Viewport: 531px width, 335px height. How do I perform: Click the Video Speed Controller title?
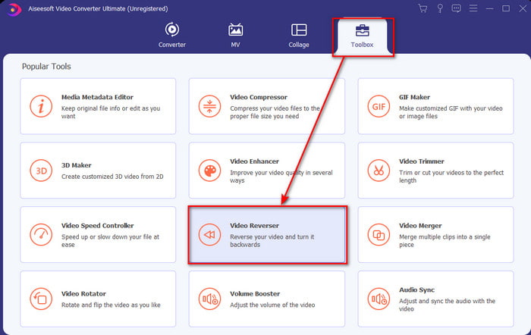[x=98, y=226]
